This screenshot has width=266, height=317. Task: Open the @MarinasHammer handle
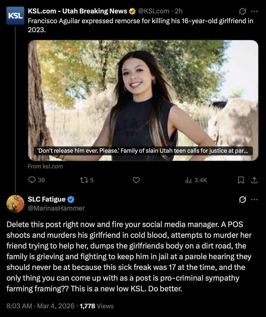click(x=56, y=208)
